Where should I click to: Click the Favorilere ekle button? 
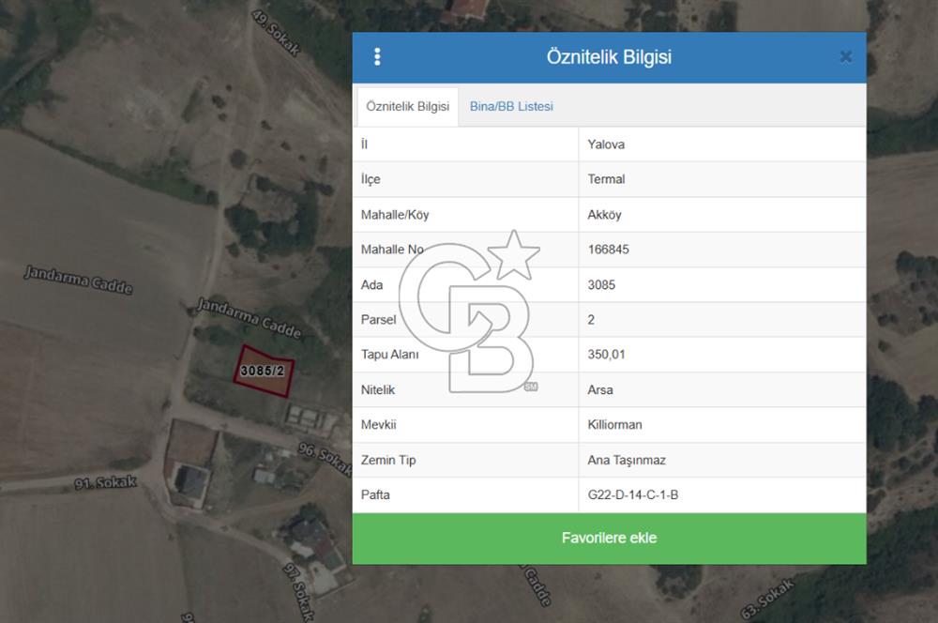pos(609,539)
